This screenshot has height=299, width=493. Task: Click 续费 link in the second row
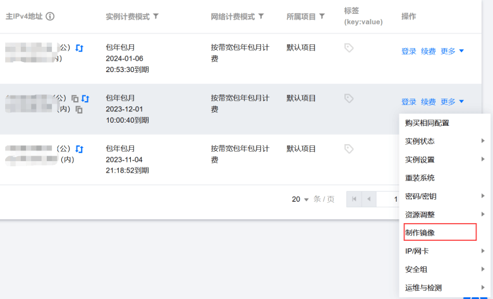pos(429,102)
